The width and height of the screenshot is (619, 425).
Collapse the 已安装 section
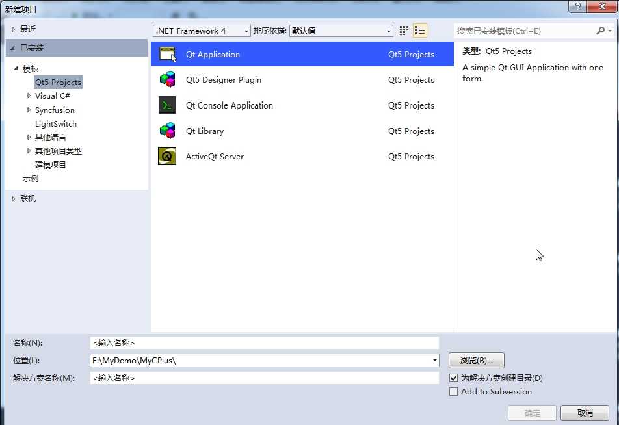pyautogui.click(x=12, y=47)
